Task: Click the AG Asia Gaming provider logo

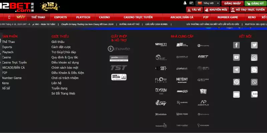Action: [x=182, y=45]
